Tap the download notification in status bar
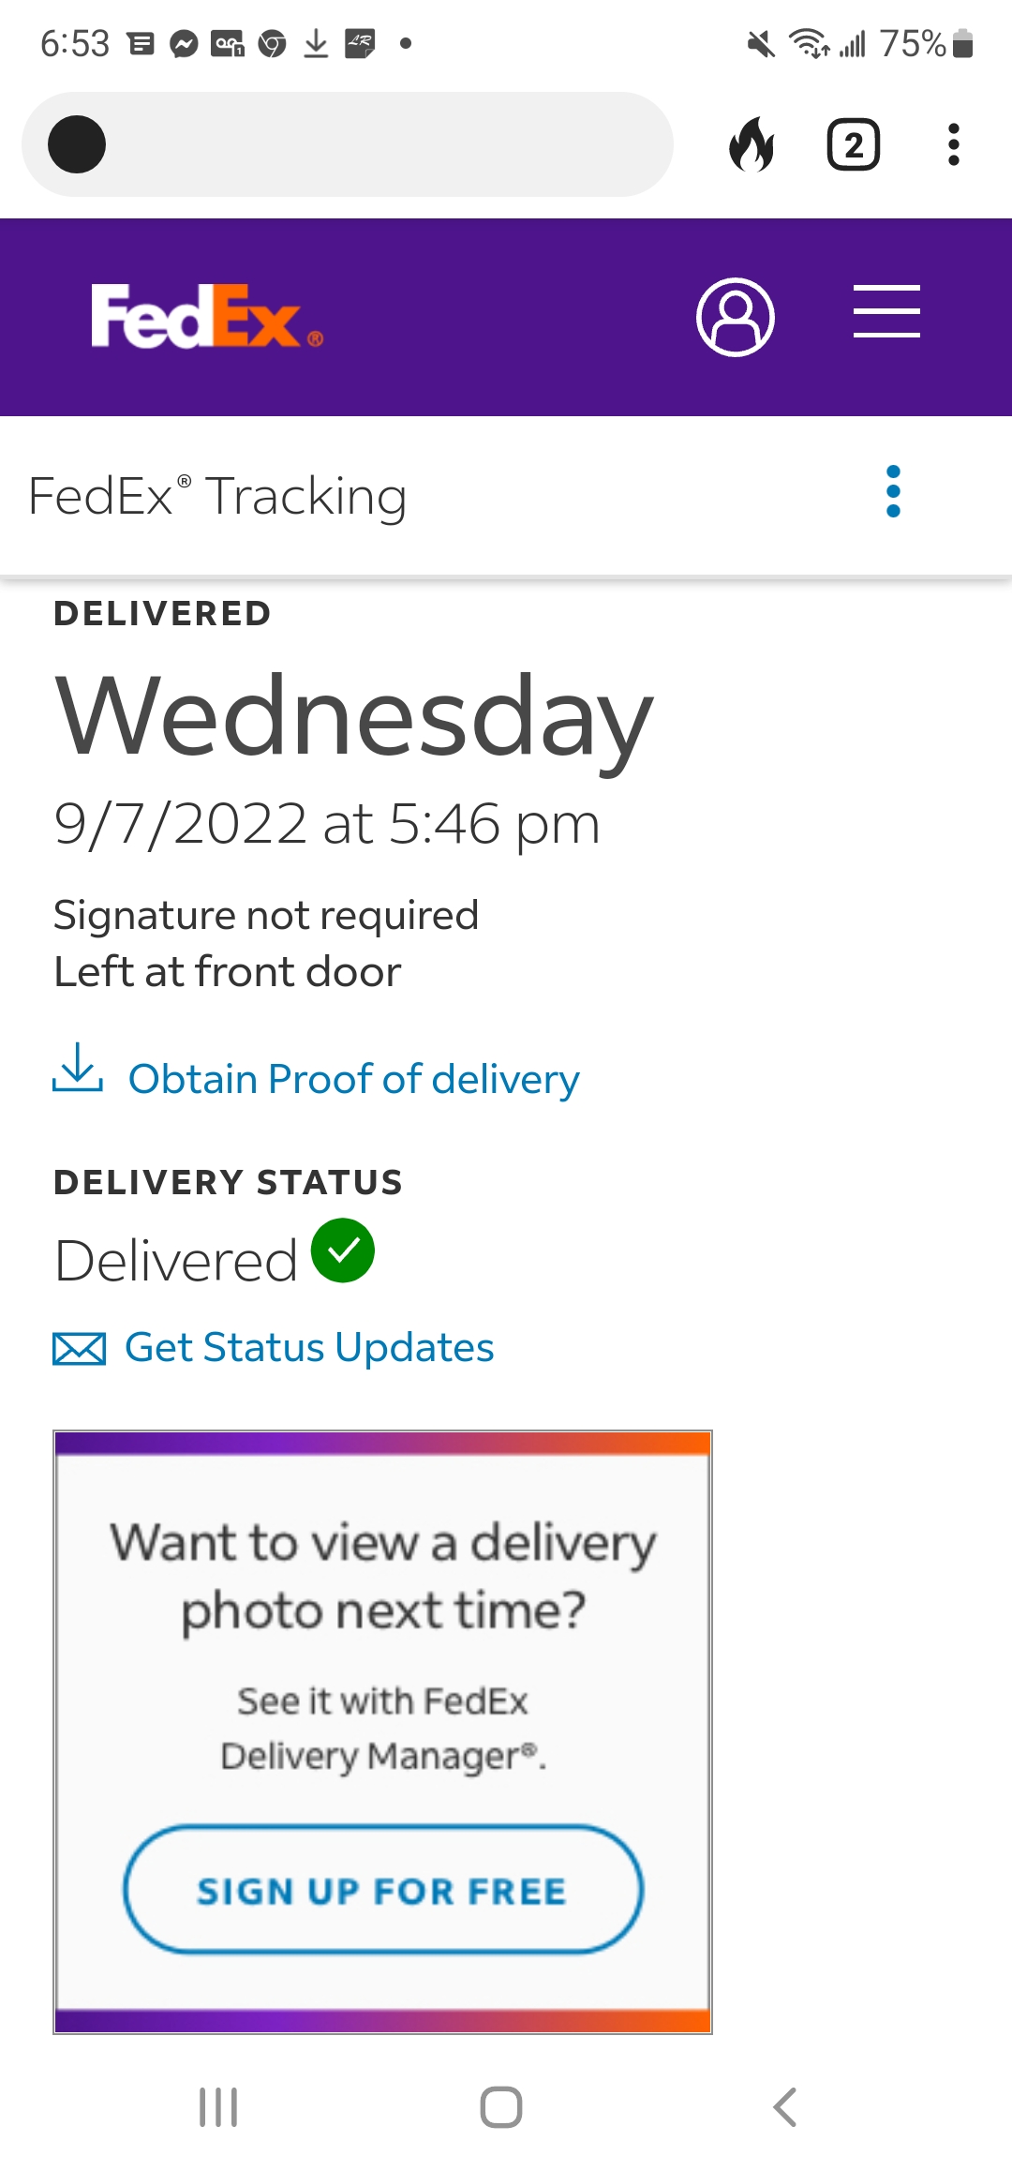 317,43
